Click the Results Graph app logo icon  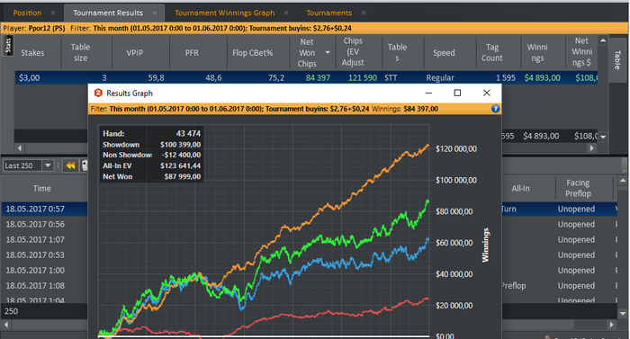[x=98, y=94]
